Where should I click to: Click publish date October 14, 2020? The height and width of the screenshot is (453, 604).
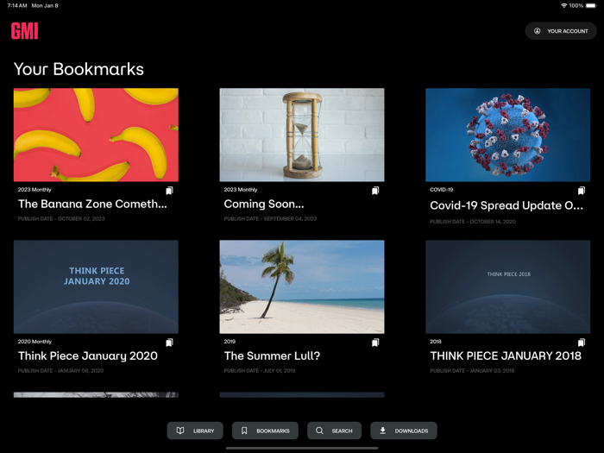[x=473, y=222]
